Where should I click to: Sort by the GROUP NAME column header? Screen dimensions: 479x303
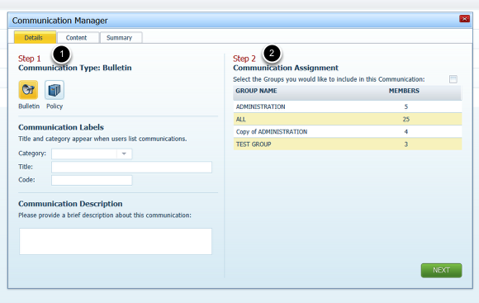point(256,91)
